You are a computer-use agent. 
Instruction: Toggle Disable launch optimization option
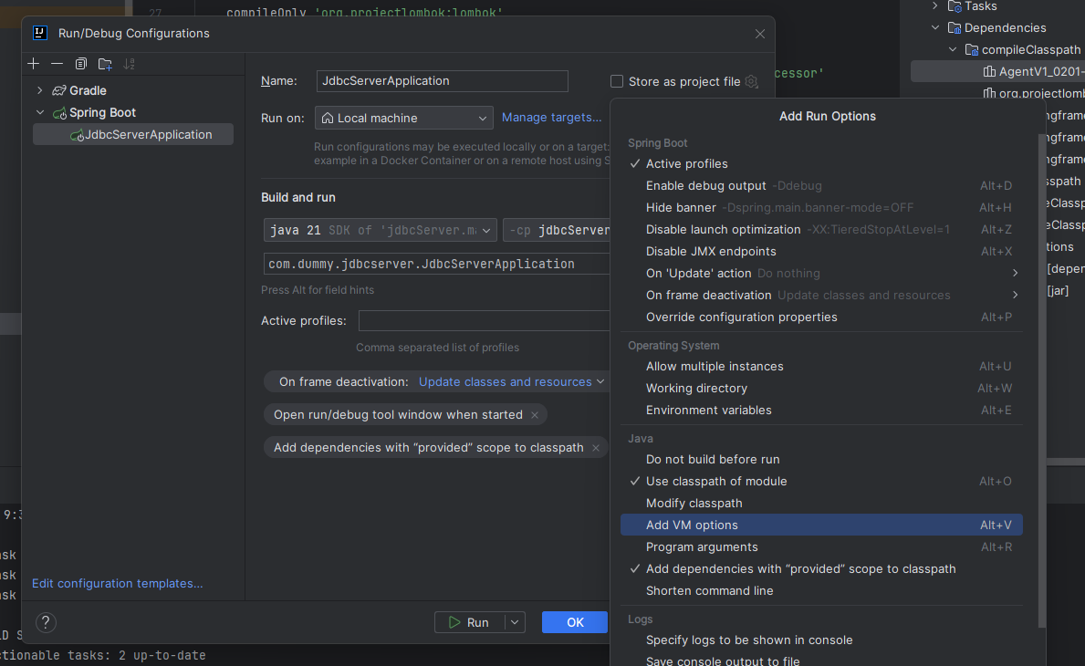point(821,230)
